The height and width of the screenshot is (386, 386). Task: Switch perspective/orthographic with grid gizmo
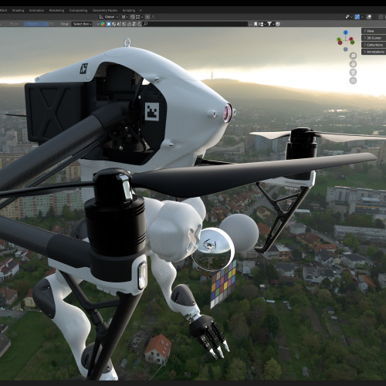(x=353, y=80)
